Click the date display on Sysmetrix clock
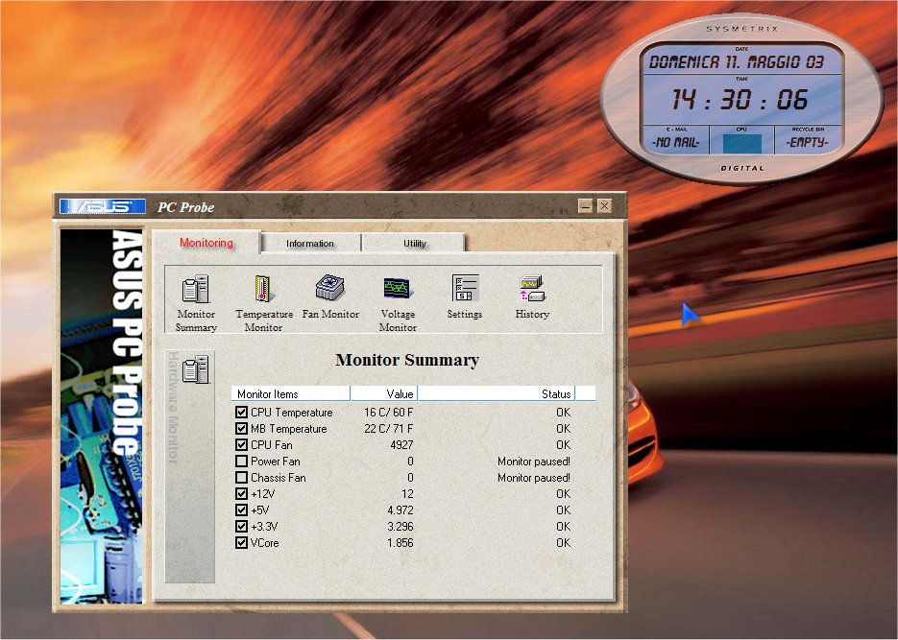Viewport: 898px width, 640px height. coord(737,61)
